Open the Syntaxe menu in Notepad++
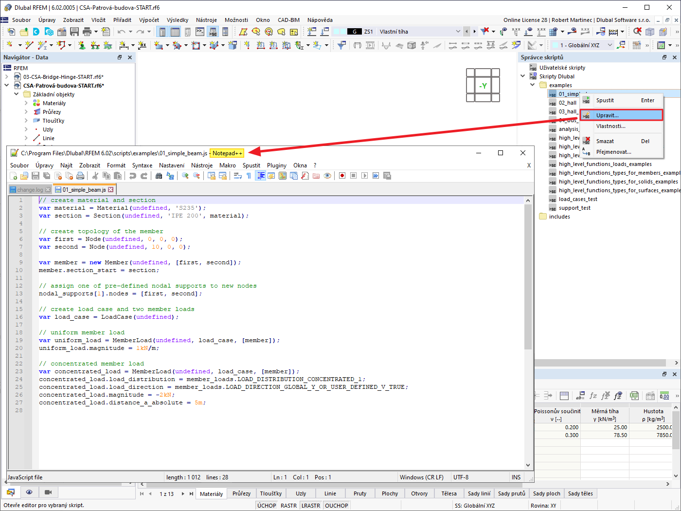 [x=142, y=165]
